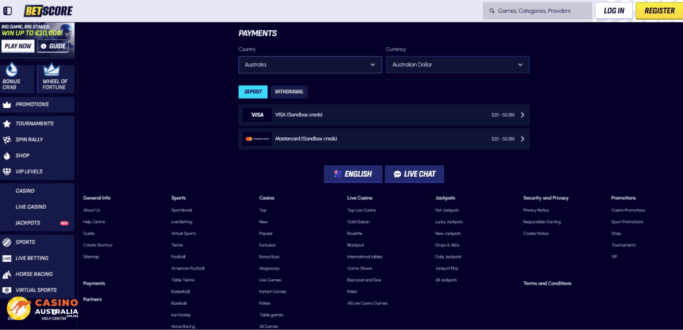This screenshot has height=330, width=683.
Task: Open the All Live Casino Games link
Action: pyautogui.click(x=368, y=303)
